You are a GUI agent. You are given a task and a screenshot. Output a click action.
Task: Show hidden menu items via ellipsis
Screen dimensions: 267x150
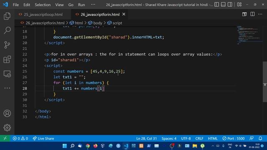pos(93,5)
